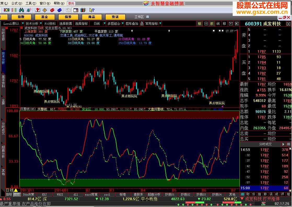Click the grey clipboard toolbar icon
This screenshot has width=292, height=207.
68,10
